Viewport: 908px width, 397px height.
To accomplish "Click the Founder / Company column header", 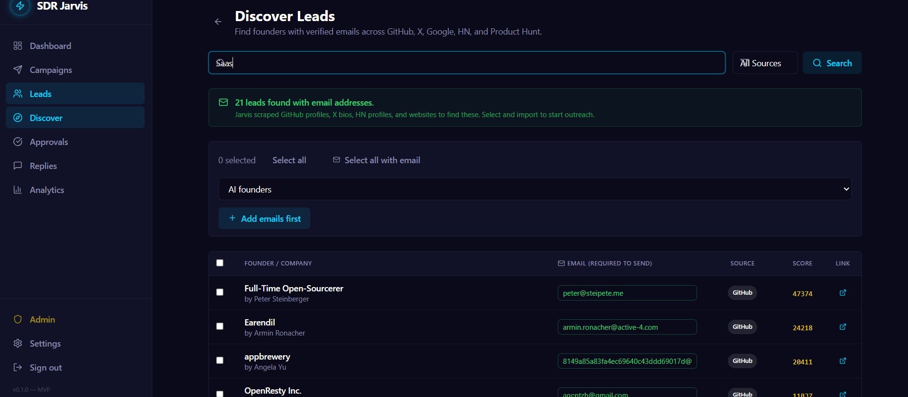I will pyautogui.click(x=278, y=264).
